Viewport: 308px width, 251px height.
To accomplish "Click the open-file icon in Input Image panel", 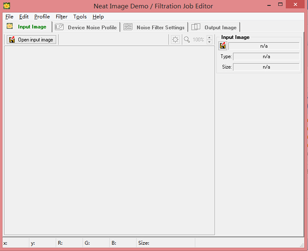I will click(x=223, y=46).
